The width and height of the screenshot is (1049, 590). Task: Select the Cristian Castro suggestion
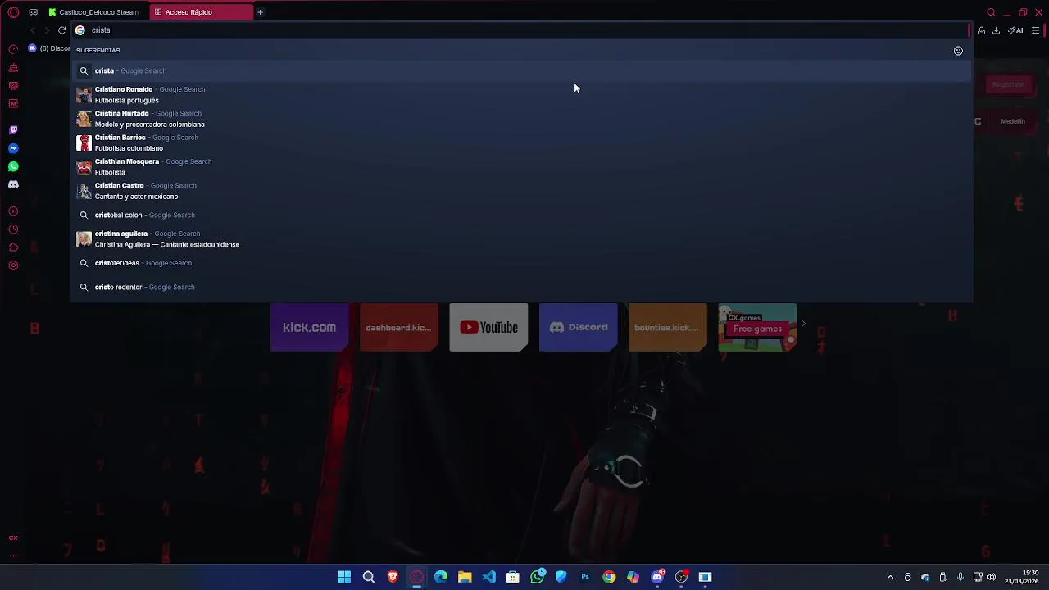pos(521,191)
